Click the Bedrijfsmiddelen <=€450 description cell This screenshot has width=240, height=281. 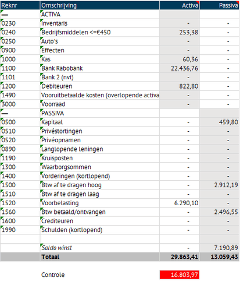[x=100, y=32]
